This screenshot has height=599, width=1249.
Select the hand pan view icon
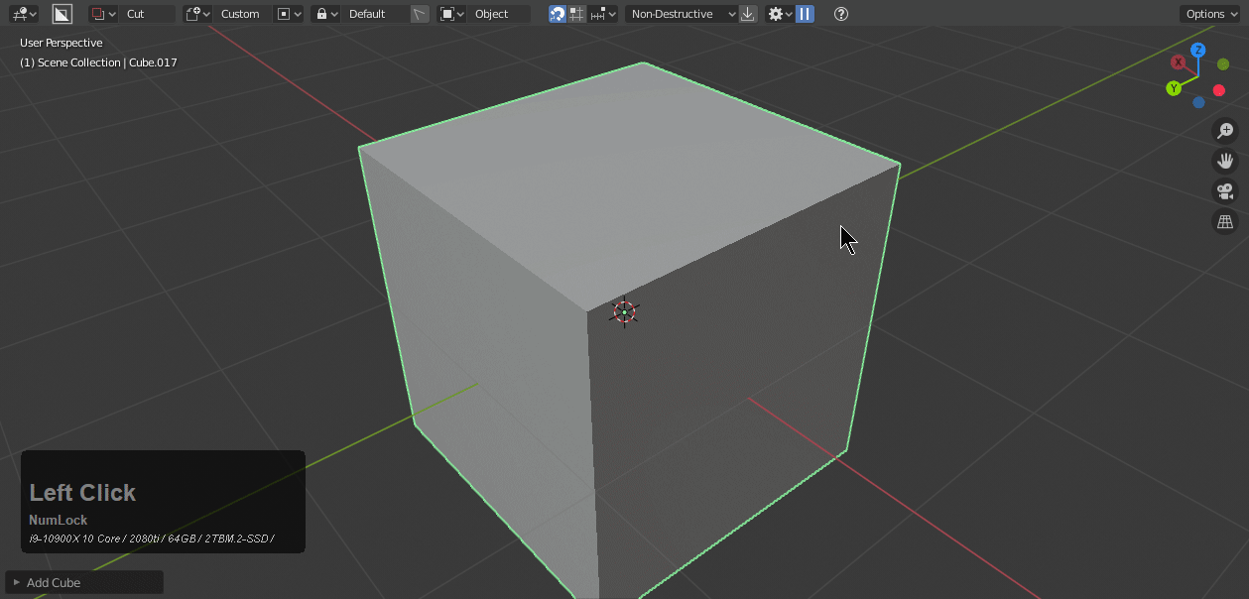coord(1225,161)
